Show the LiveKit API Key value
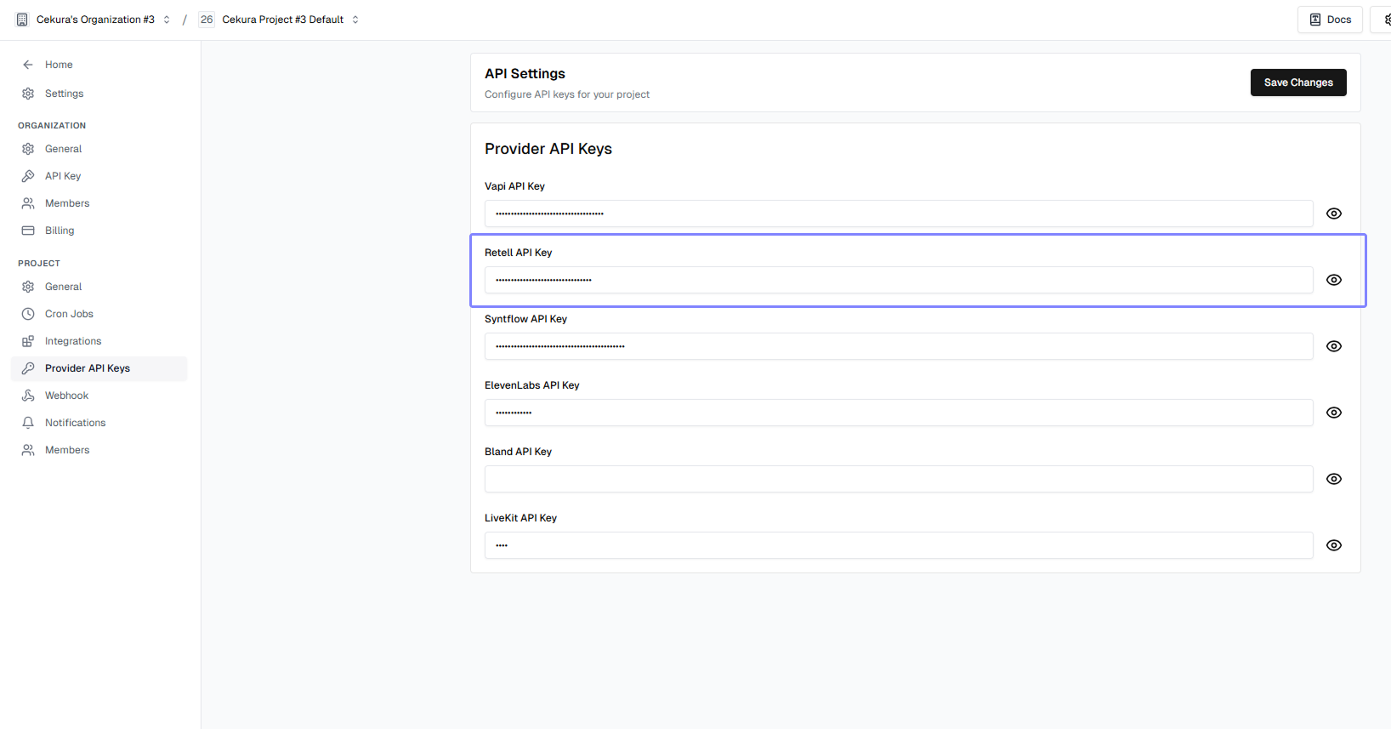Screen dimensions: 1391x729 point(1334,545)
